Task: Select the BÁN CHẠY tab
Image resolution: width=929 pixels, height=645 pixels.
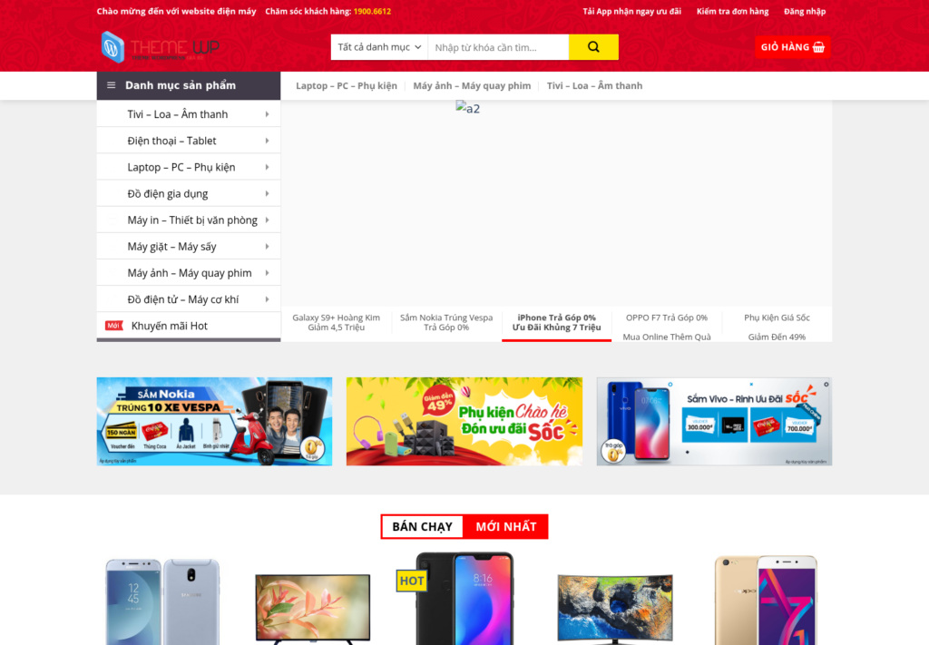Action: pos(423,526)
